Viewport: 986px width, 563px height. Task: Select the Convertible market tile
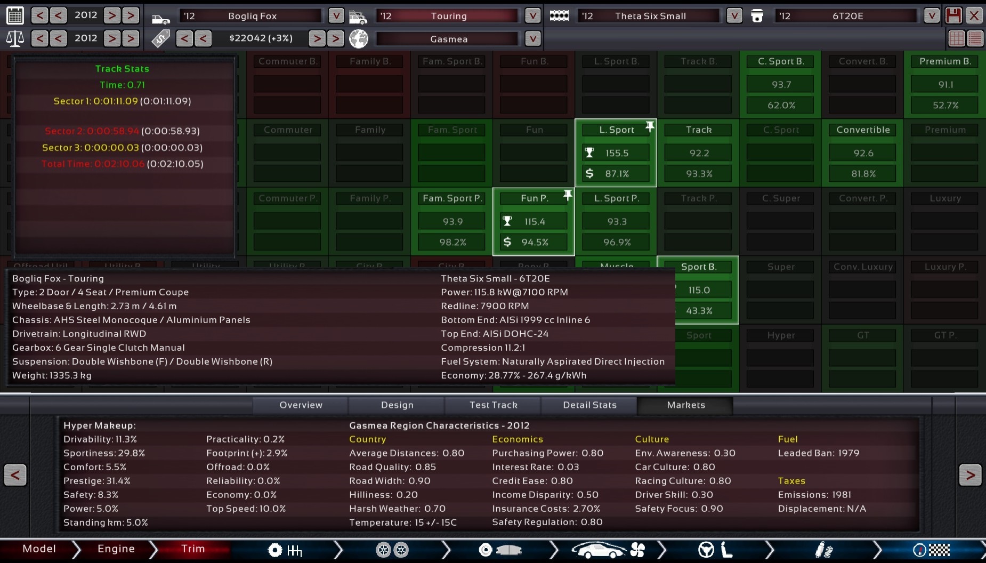[x=863, y=152]
